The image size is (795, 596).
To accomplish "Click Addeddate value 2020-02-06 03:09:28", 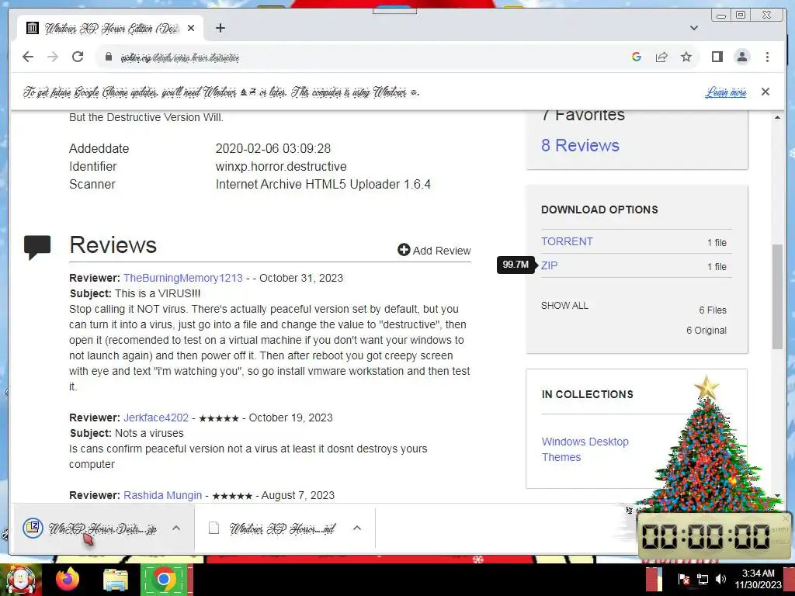I will (273, 148).
